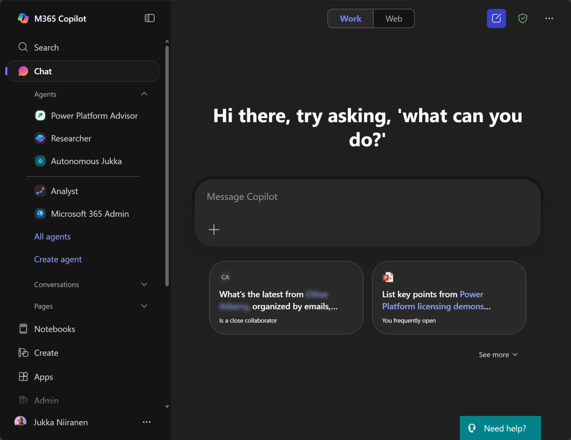Click the M365 Copilot logo icon
The image size is (571, 440).
[x=23, y=18]
